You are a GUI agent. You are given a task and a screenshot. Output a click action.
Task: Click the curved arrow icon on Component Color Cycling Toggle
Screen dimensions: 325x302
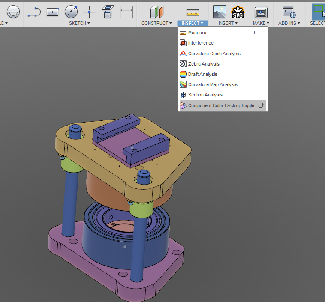(x=261, y=105)
